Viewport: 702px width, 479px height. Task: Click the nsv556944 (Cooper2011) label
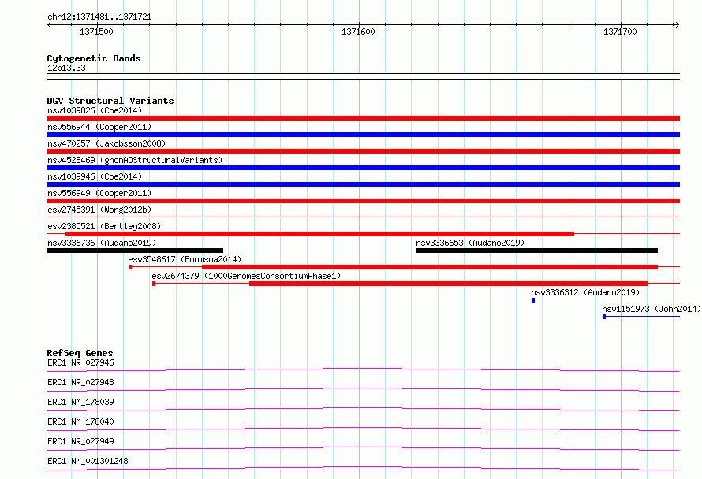99,127
